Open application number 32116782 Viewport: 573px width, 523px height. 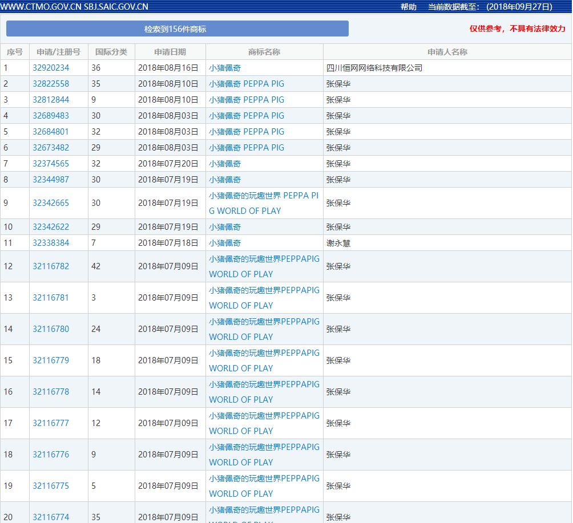coord(51,266)
